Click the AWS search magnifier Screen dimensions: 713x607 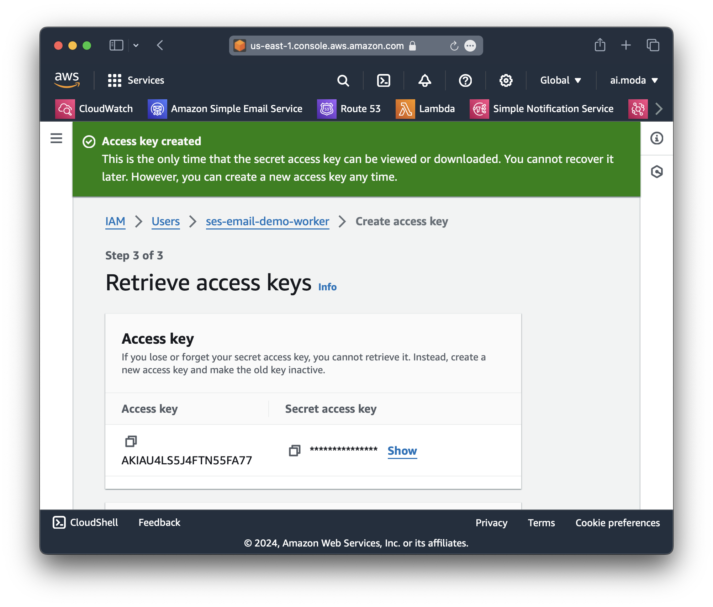(x=343, y=80)
